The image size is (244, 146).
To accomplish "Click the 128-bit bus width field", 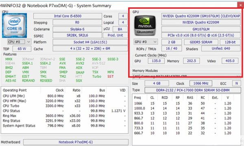I will pos(230,42).
